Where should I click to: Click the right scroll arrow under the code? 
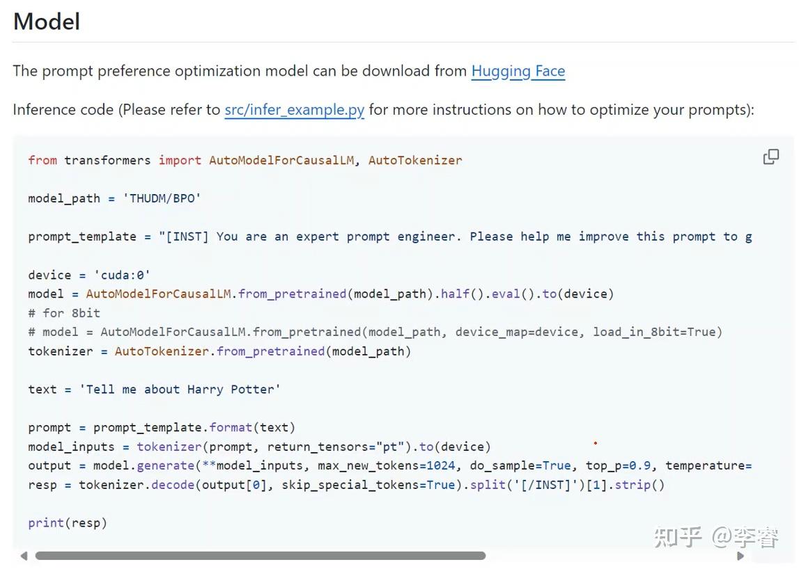(740, 556)
